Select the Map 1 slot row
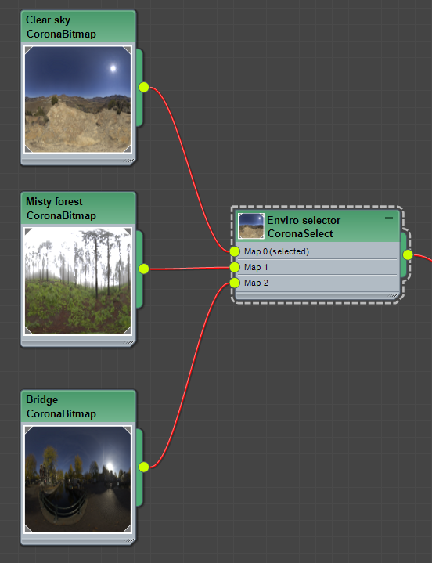Image resolution: width=432 pixels, height=563 pixels. [x=317, y=267]
